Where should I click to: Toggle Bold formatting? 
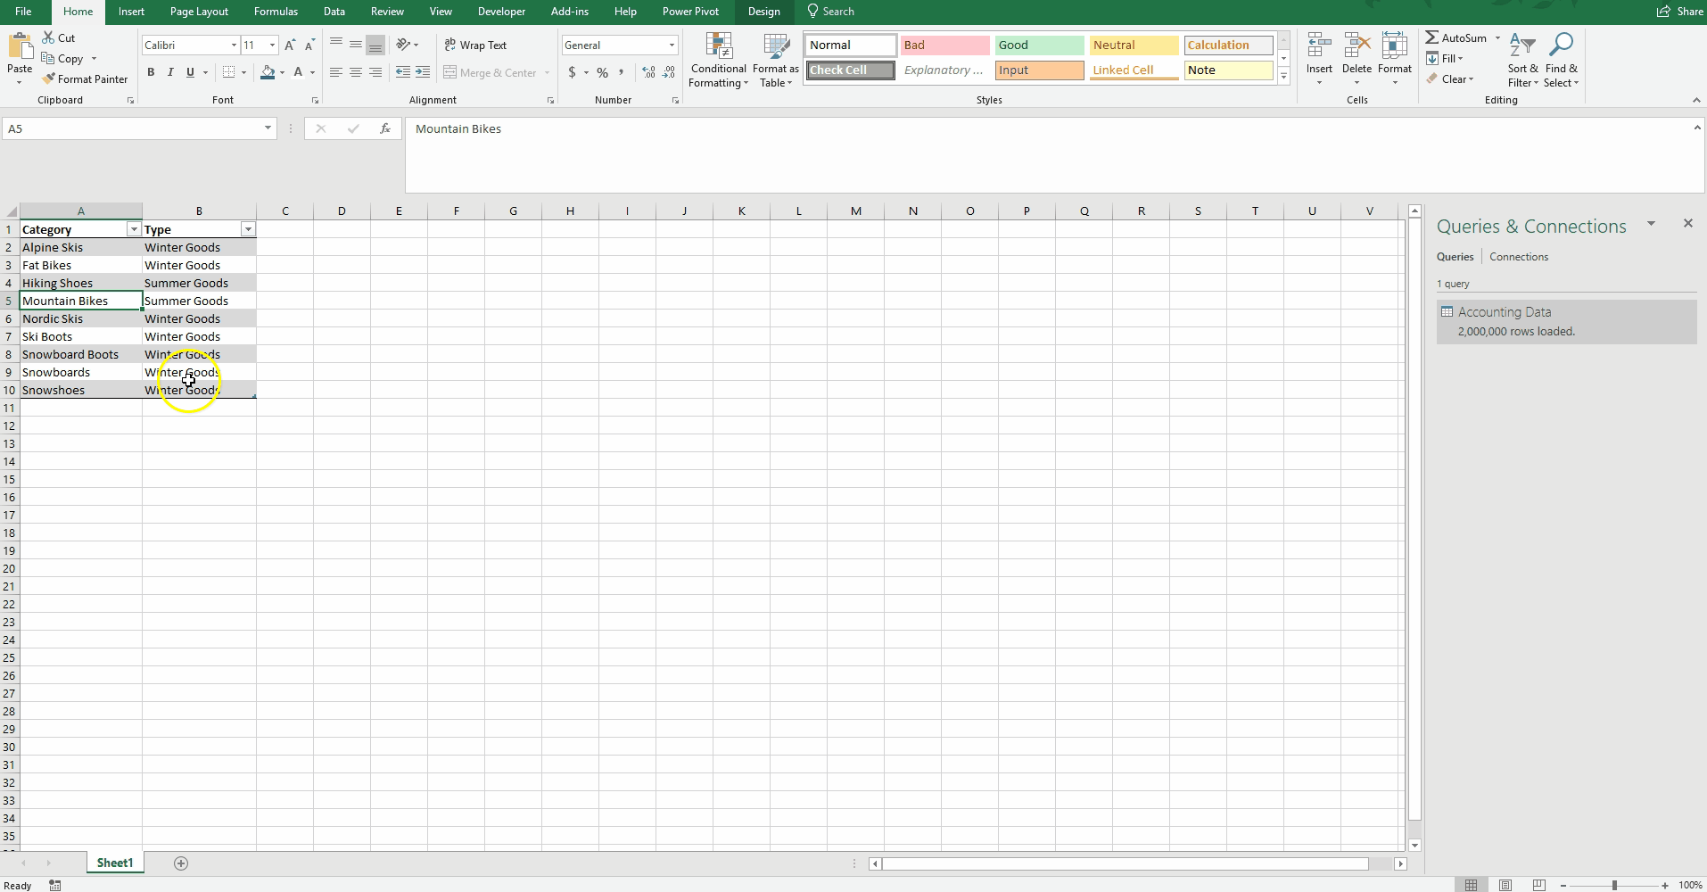pyautogui.click(x=151, y=72)
